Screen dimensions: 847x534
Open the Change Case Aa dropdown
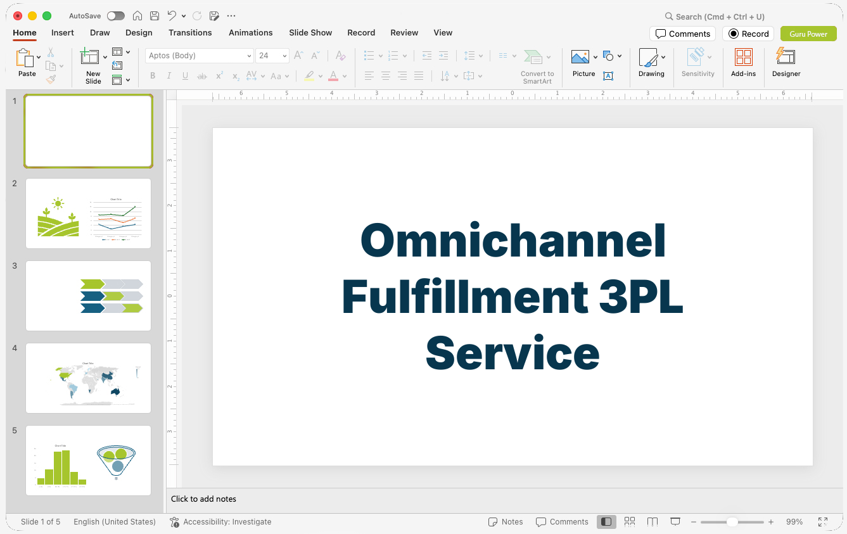click(279, 76)
